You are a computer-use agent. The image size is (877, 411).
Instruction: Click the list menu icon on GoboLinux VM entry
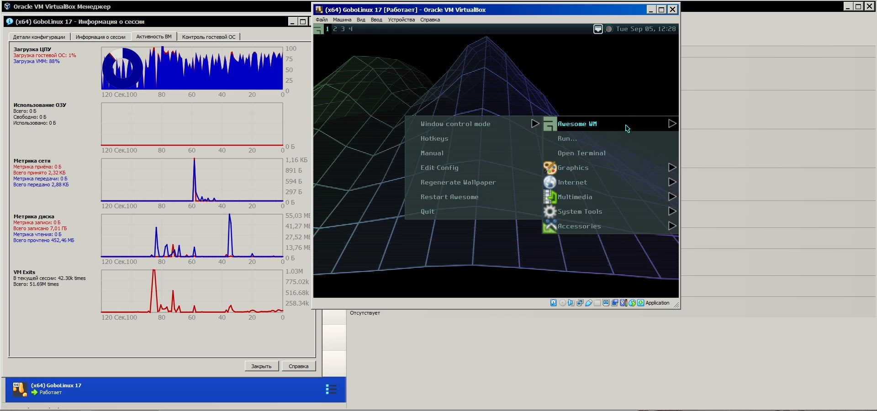331,389
